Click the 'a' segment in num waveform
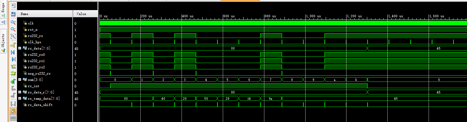This screenshot has width=467, height=122. click(335, 80)
